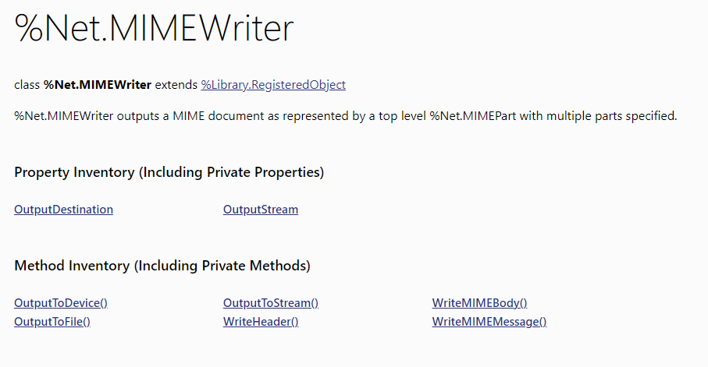This screenshot has width=708, height=367.
Task: Click the %Net.MIMEWriter page title
Action: (154, 28)
